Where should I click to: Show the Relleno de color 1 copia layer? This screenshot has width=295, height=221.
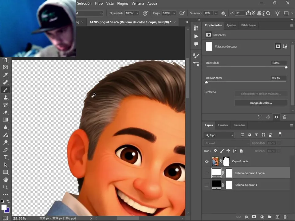(x=206, y=173)
